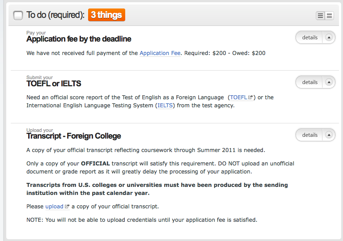The width and height of the screenshot is (343, 241).
Task: Open details for TOEFL or IELTS
Action: point(309,82)
